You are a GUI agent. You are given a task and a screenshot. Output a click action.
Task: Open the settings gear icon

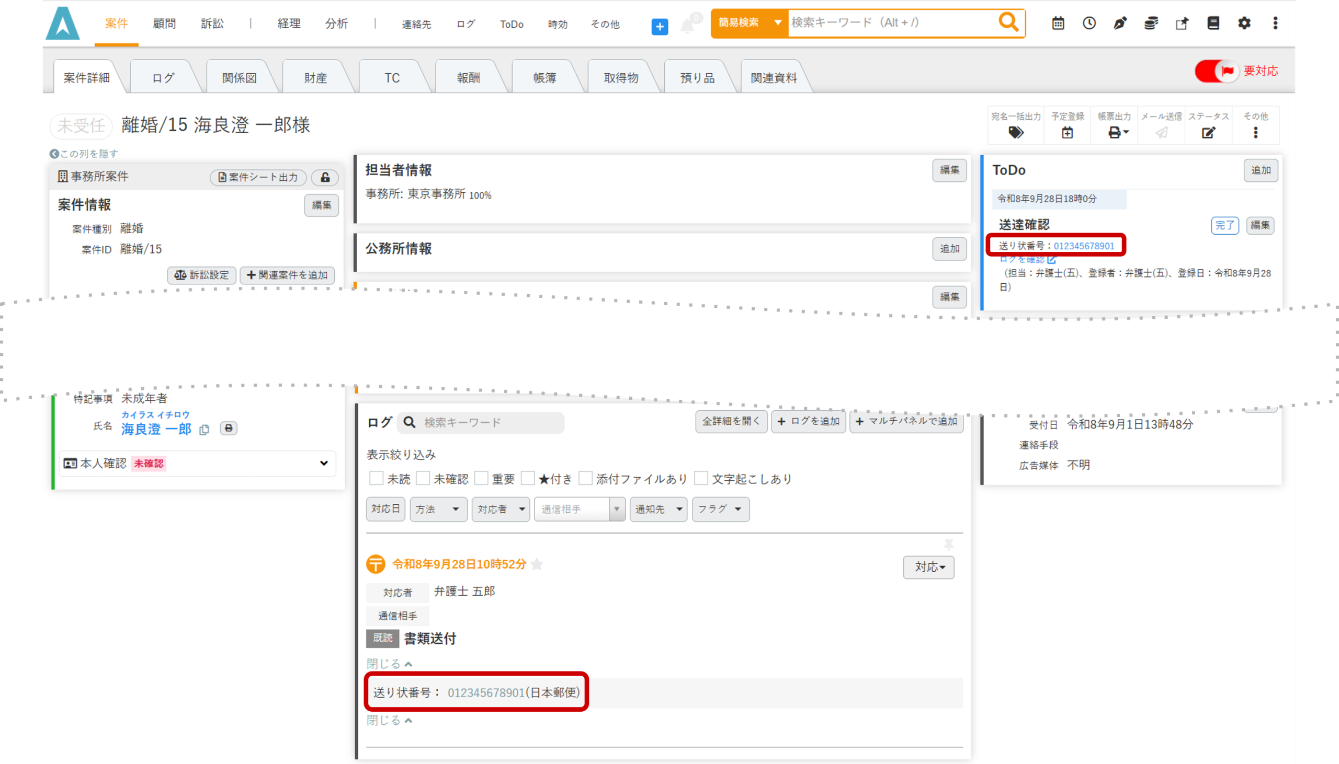1244,23
